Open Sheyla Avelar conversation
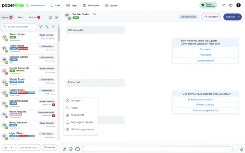Image resolution: width=245 pixels, height=153 pixels. point(29,82)
